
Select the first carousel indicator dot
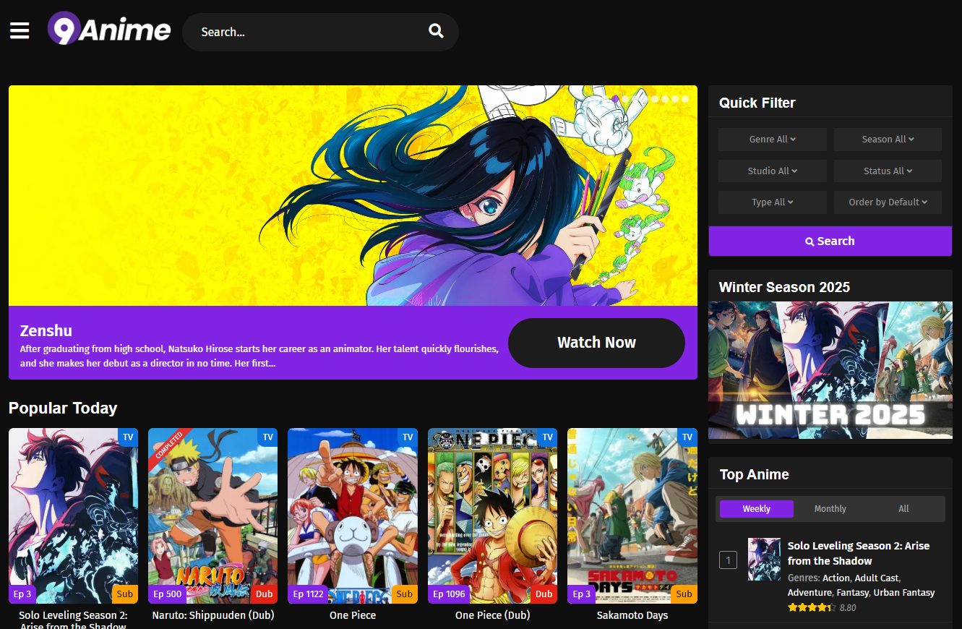tap(615, 99)
